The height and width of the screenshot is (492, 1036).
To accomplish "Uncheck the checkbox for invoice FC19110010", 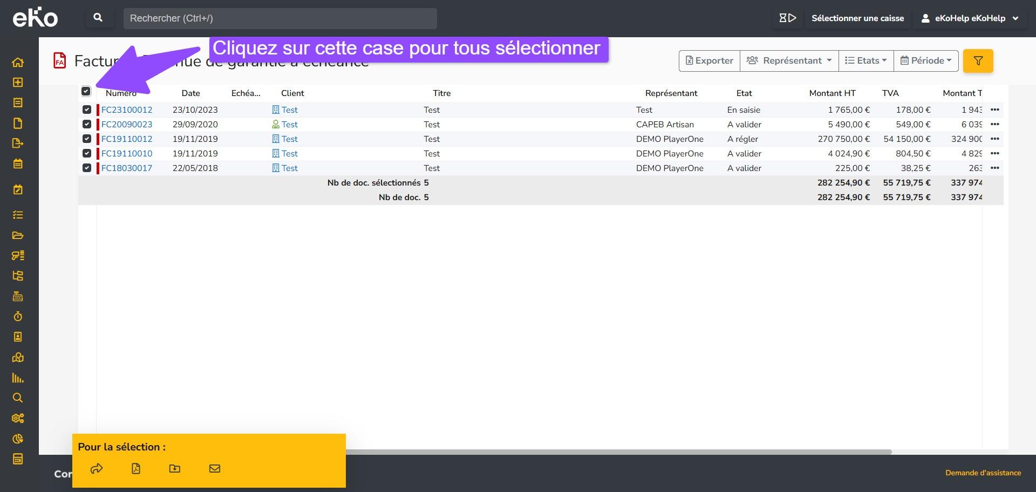I will (x=87, y=153).
